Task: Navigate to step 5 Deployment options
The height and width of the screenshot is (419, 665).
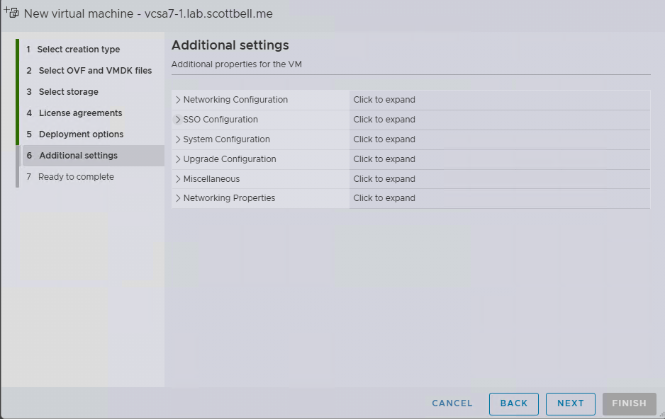Action: tap(81, 134)
